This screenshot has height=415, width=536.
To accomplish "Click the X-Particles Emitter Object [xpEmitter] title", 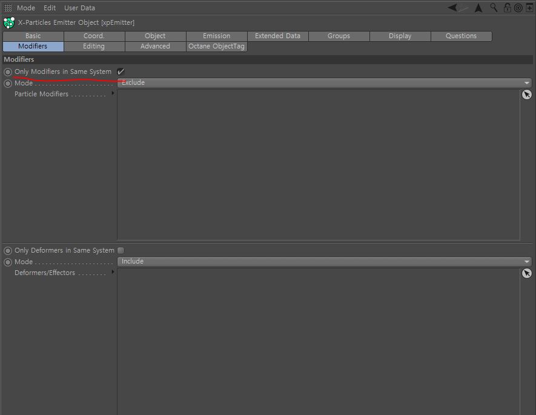I will (x=76, y=22).
